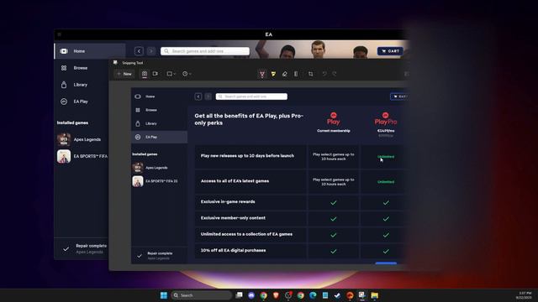
Task: Open the Windows Start menu
Action: point(164,295)
